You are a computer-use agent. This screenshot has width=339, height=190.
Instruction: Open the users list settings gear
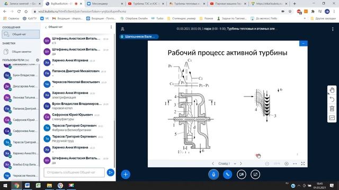(38, 60)
